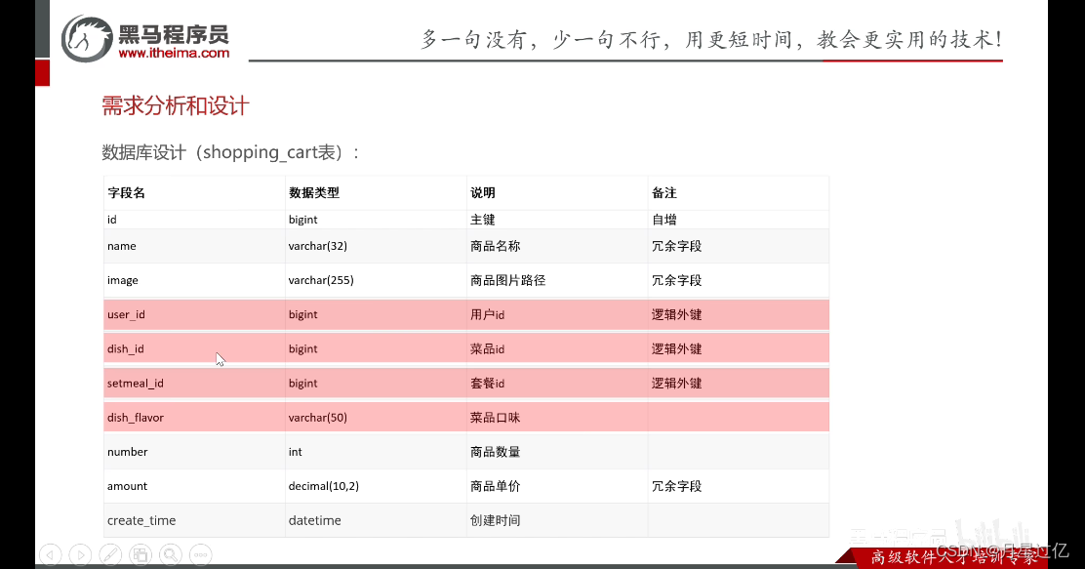This screenshot has width=1085, height=569.
Task: Select the amount field cell
Action: (x=194, y=486)
